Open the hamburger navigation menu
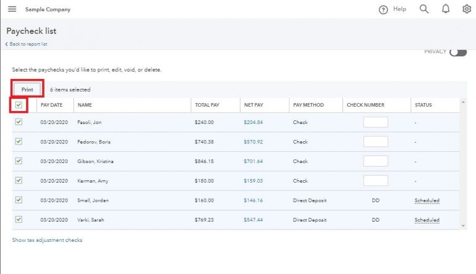This screenshot has width=476, height=274. click(12, 9)
